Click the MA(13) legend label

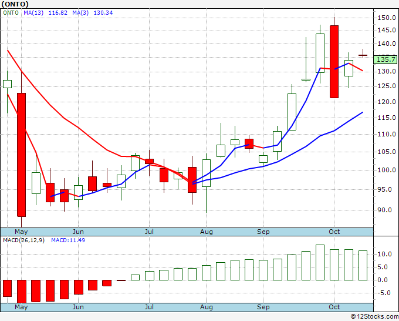33,13
